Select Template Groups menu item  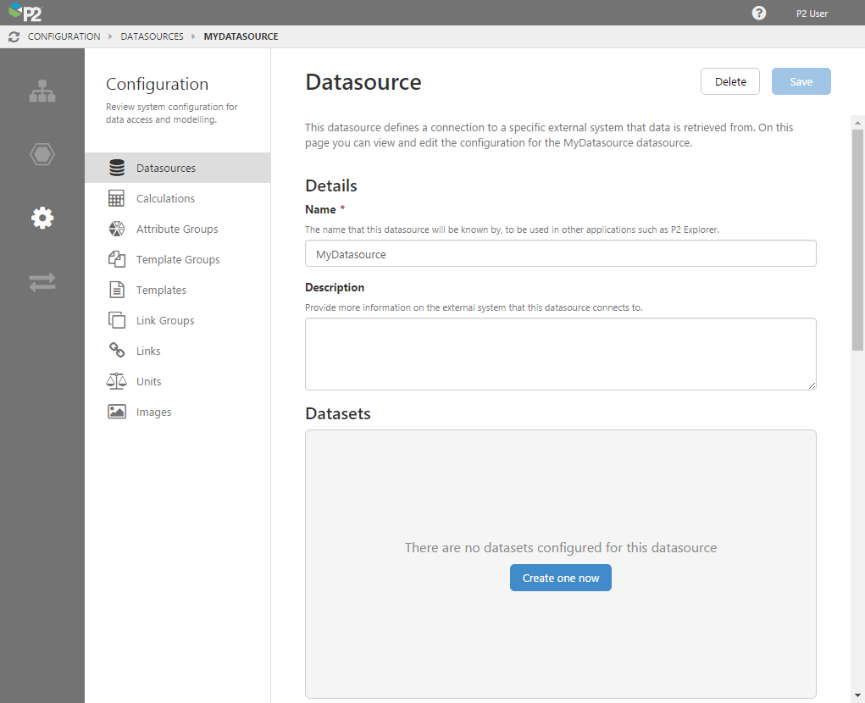(x=177, y=259)
